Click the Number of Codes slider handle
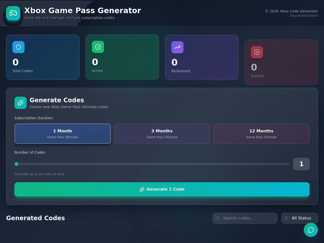The height and width of the screenshot is (243, 324). pos(16,164)
